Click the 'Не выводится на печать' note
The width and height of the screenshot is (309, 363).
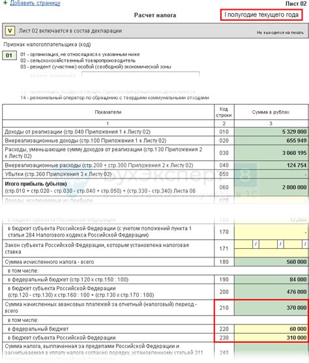pyautogui.click(x=280, y=33)
